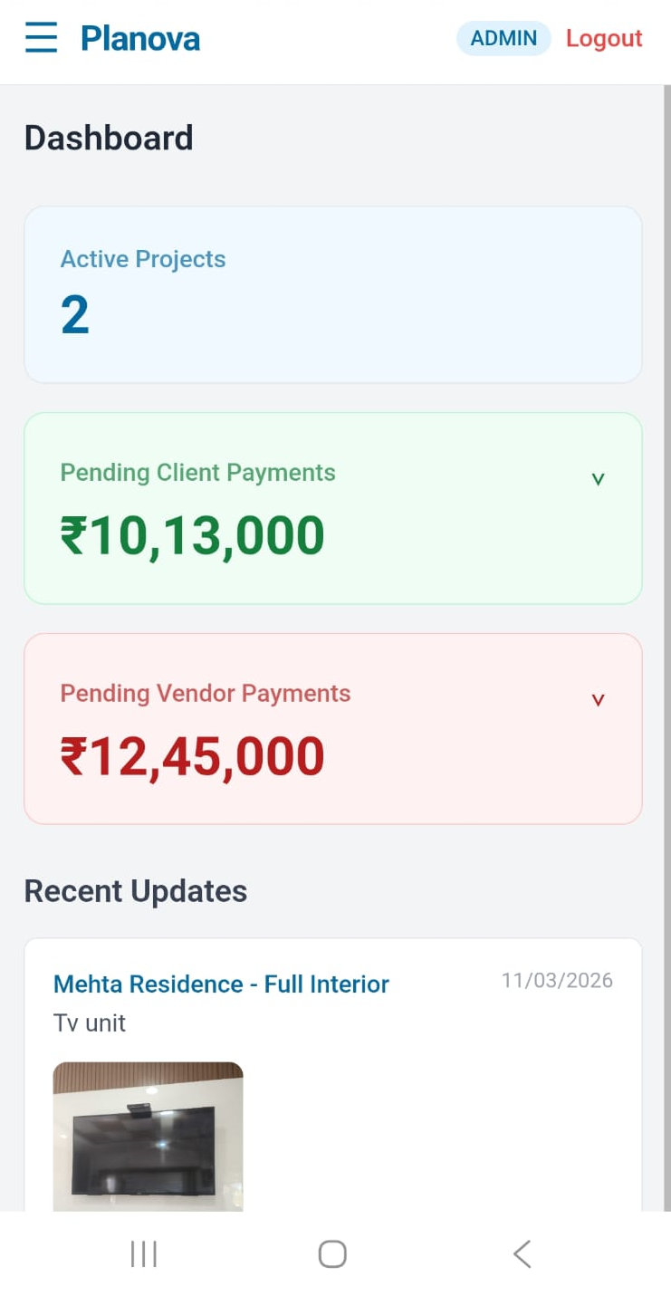Image resolution: width=671 pixels, height=1296 pixels.
Task: Open the Tv unit photo thumbnail
Action: 148,1136
